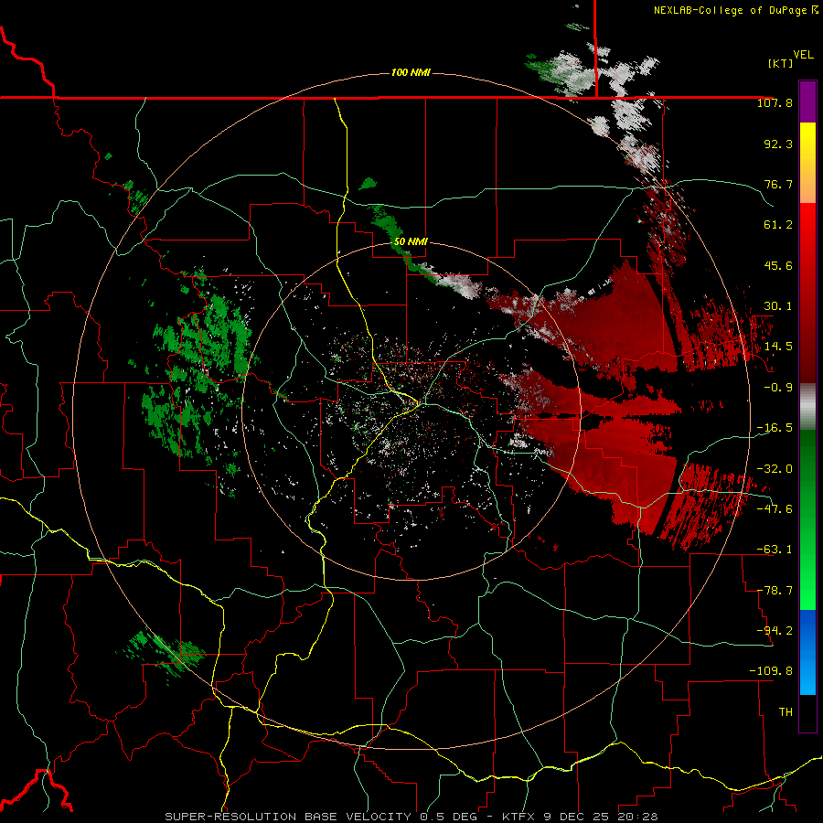The width and height of the screenshot is (823, 823).
Task: Click the [KT] units label
Action: point(780,63)
